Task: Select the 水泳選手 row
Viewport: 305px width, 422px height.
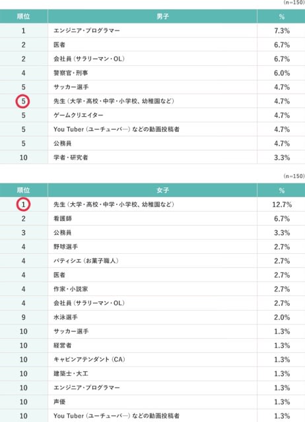Action: 152,317
